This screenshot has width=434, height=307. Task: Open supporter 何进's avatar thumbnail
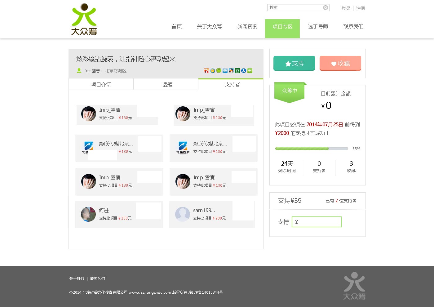(x=88, y=214)
